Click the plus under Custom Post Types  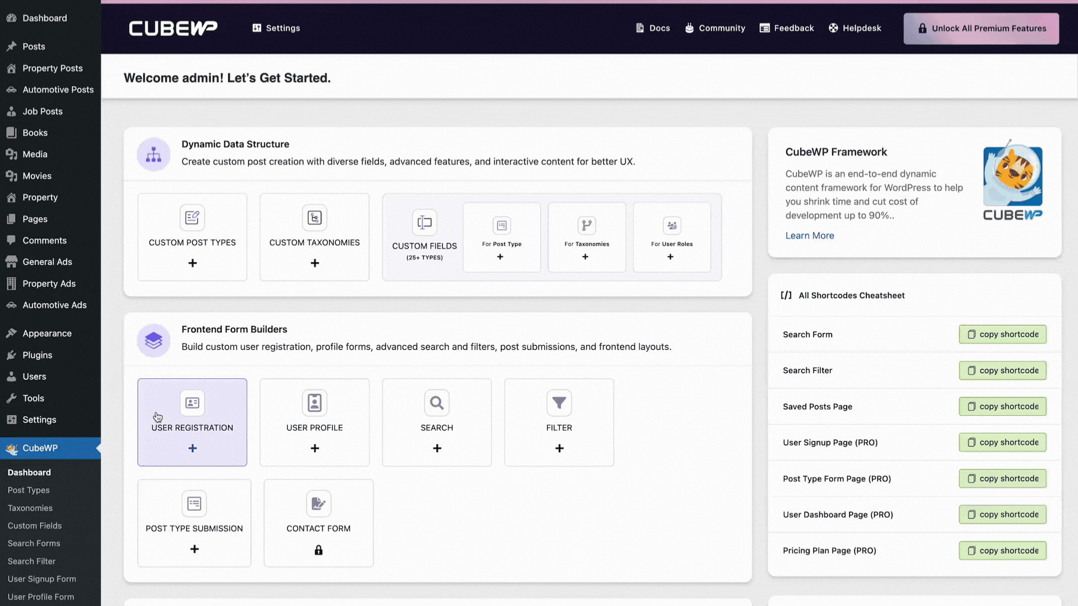tap(193, 263)
